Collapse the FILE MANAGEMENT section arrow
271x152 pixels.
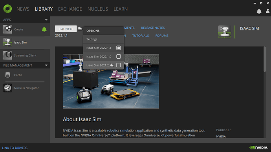pos(46,65)
